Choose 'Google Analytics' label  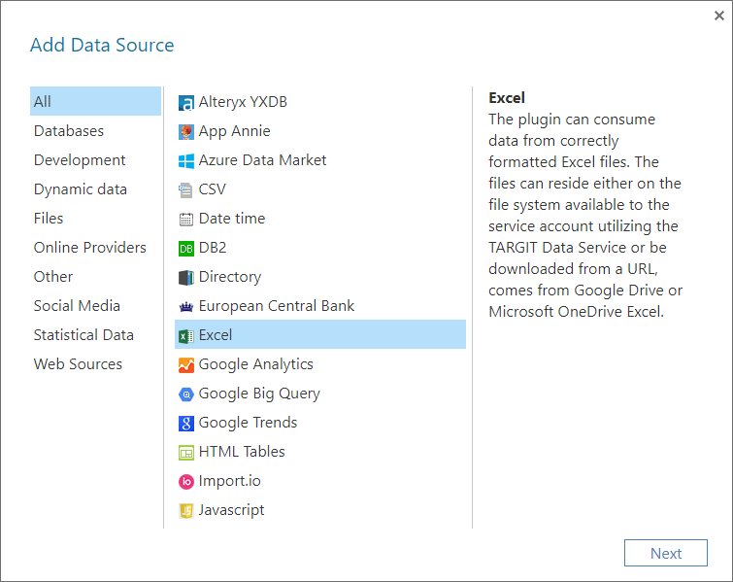pos(255,364)
